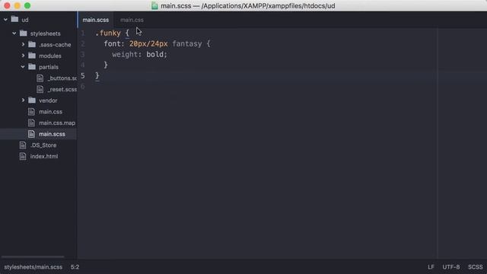The image size is (487, 274).
Task: Click the .DS_Store file icon
Action: click(23, 145)
